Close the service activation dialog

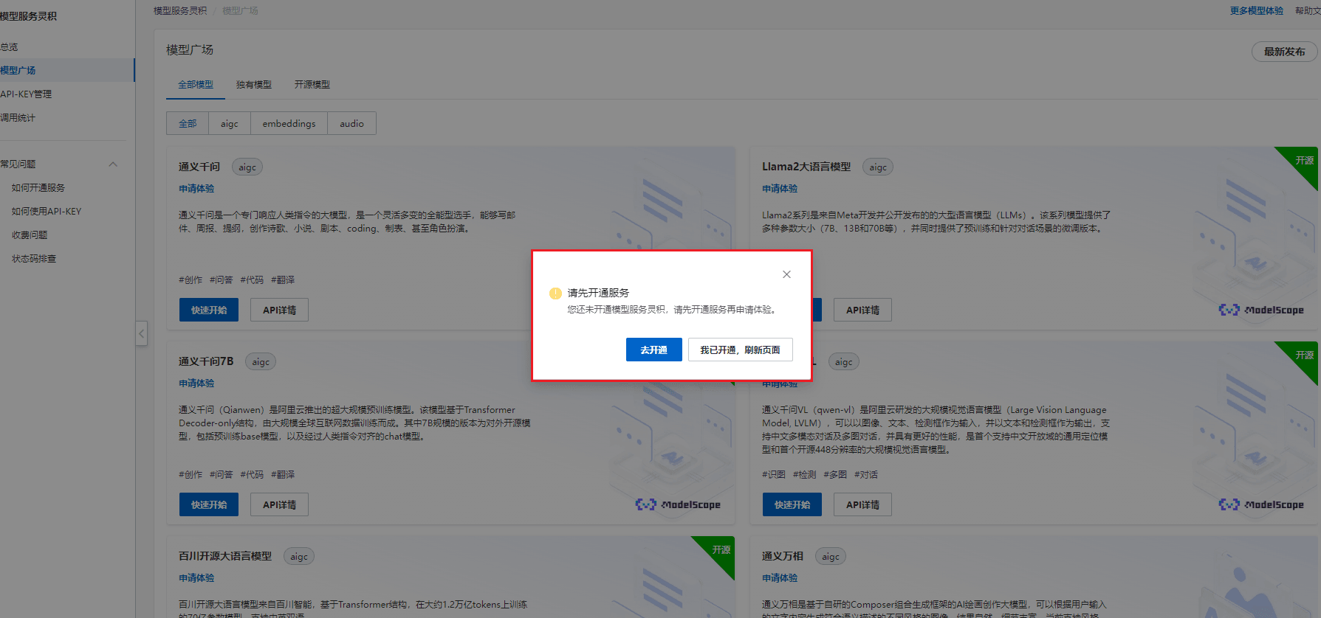pyautogui.click(x=786, y=274)
